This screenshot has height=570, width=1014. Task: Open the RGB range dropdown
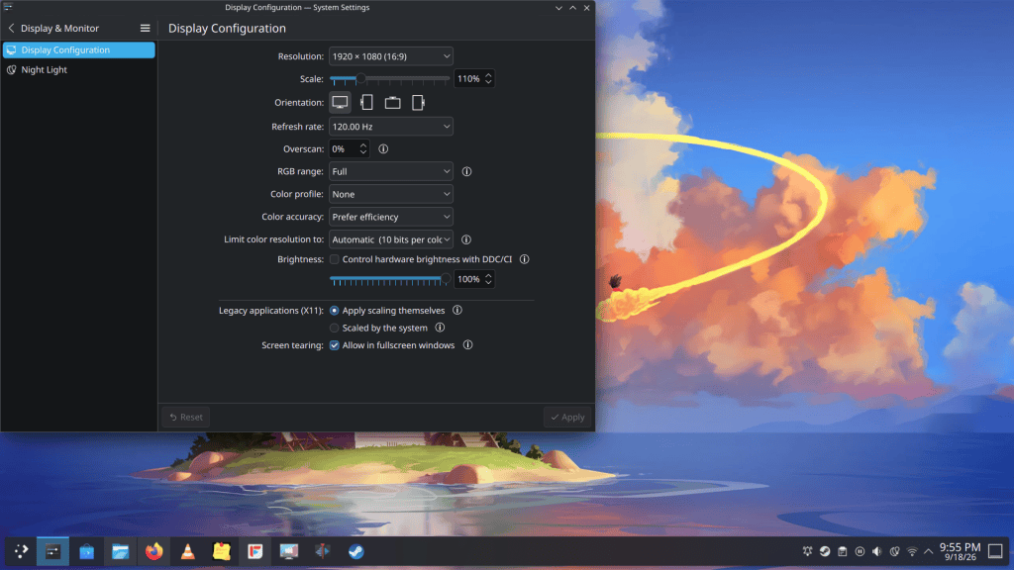[390, 171]
